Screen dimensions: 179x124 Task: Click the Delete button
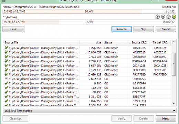pos(144,118)
